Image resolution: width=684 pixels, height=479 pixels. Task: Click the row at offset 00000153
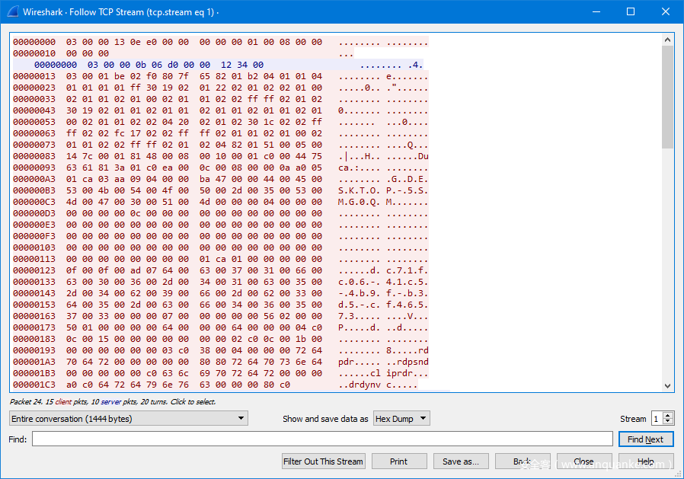tap(220, 305)
